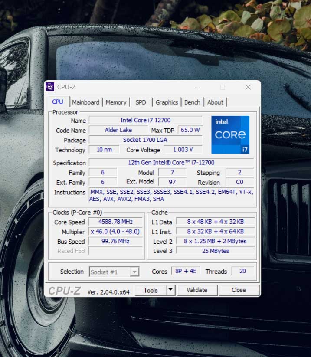311x357 pixels.
Task: Click the Validate button
Action: pos(197,290)
